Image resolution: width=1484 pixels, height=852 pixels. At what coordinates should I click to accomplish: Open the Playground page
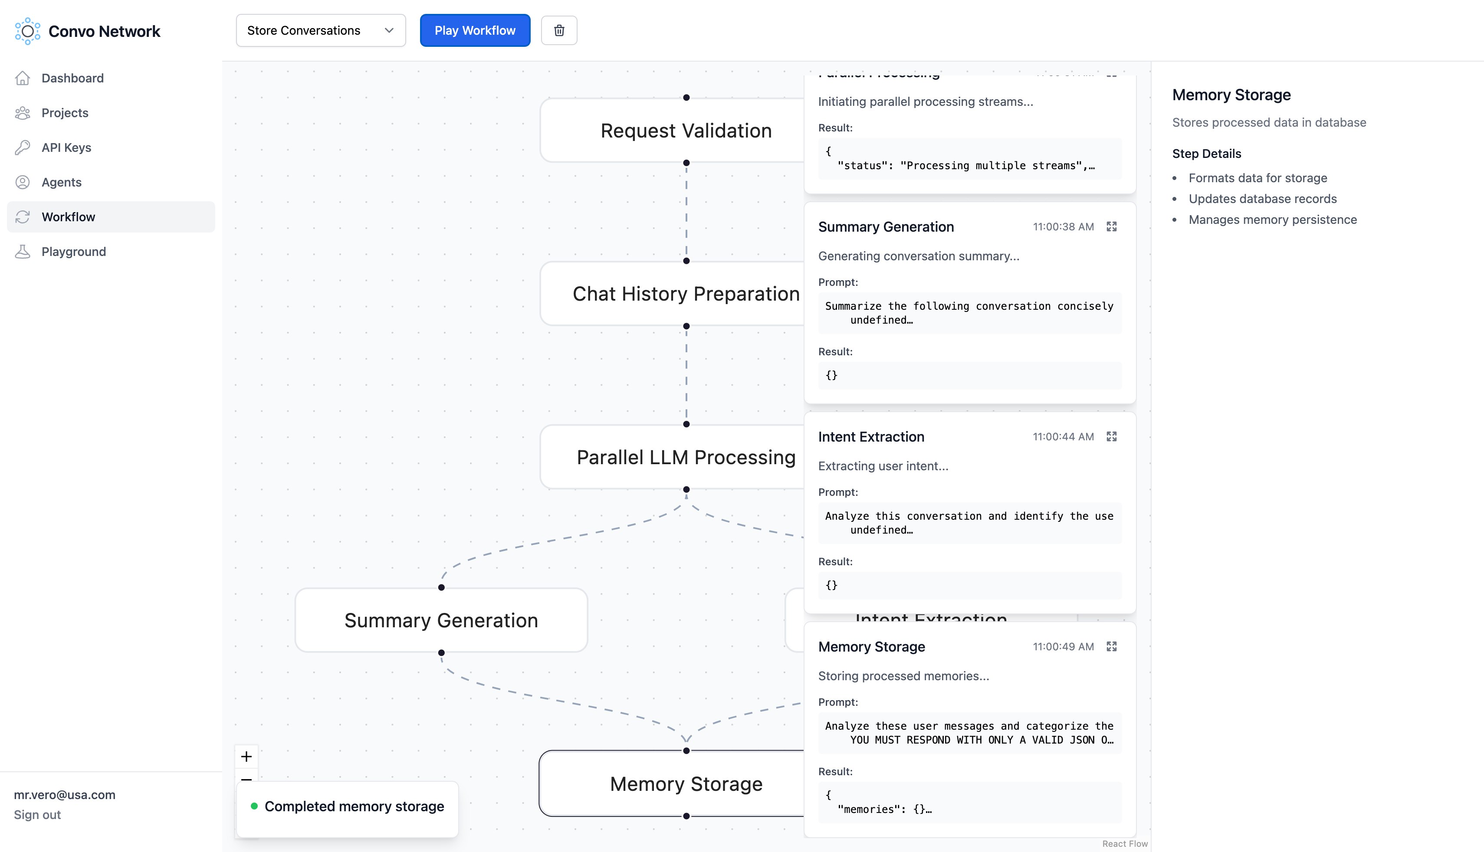point(111,252)
